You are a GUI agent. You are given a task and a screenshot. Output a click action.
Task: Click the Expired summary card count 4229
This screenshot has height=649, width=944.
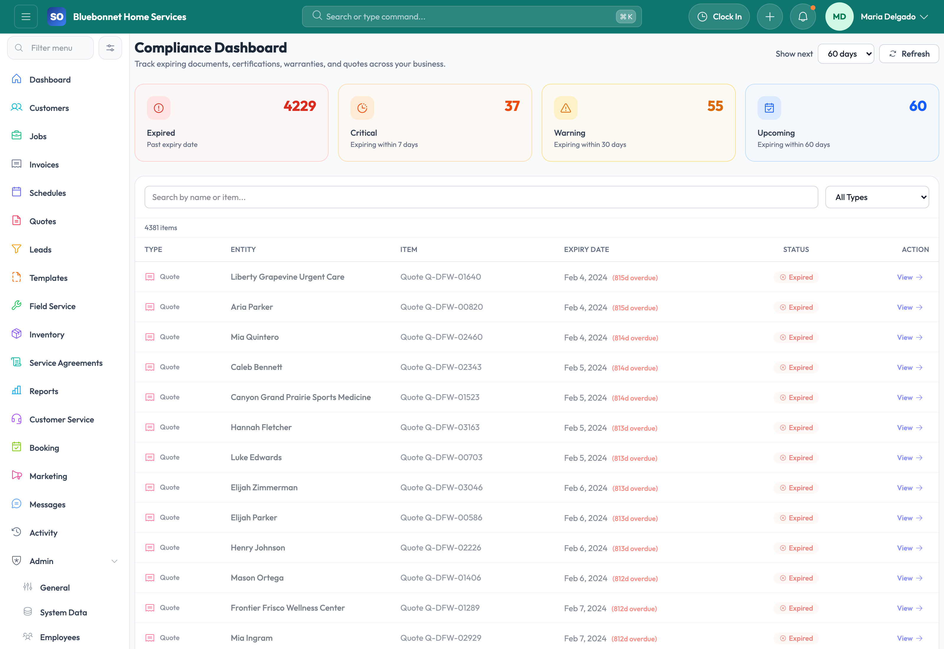pyautogui.click(x=300, y=106)
